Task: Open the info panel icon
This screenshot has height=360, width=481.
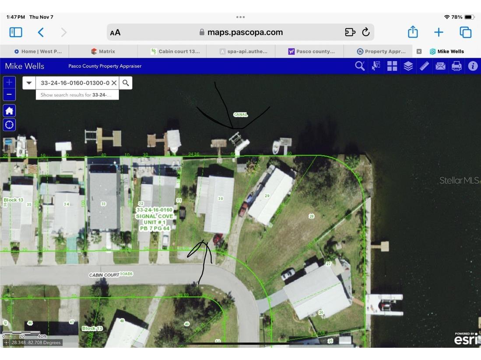Action: 473,66
